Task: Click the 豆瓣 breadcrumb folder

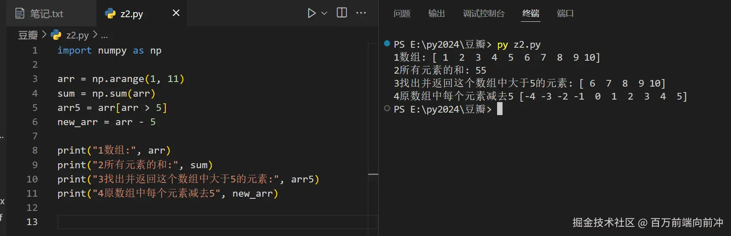Action: [28, 35]
